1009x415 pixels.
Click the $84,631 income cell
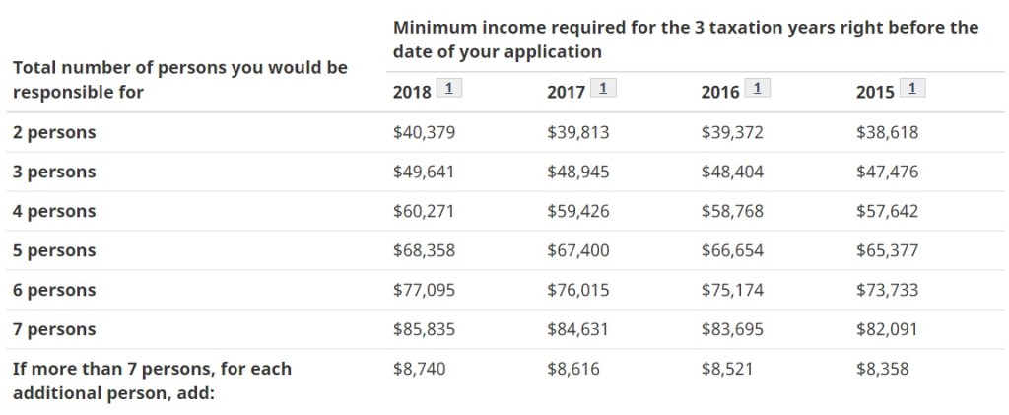point(577,329)
